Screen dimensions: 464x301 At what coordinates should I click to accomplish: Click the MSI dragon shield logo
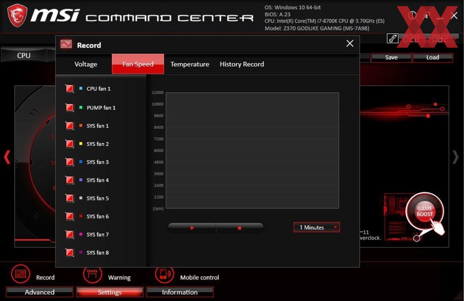point(17,15)
